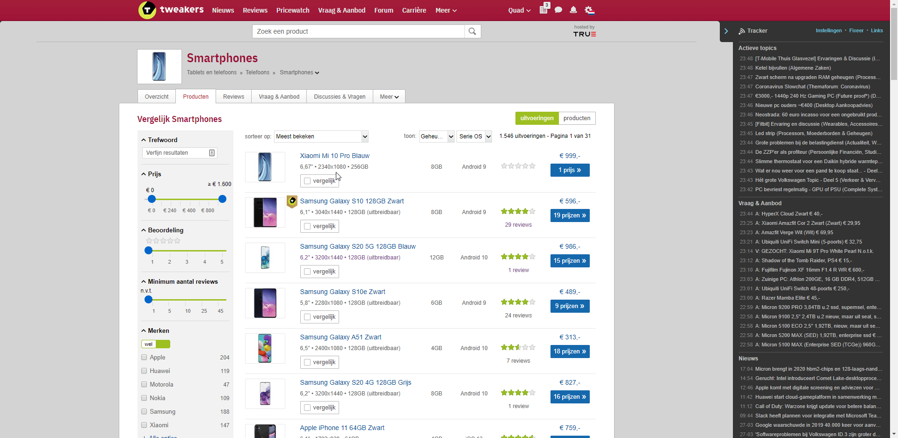The height and width of the screenshot is (438, 898).
Task: Collapse the Tracker sidebar arrow
Action: 726,31
